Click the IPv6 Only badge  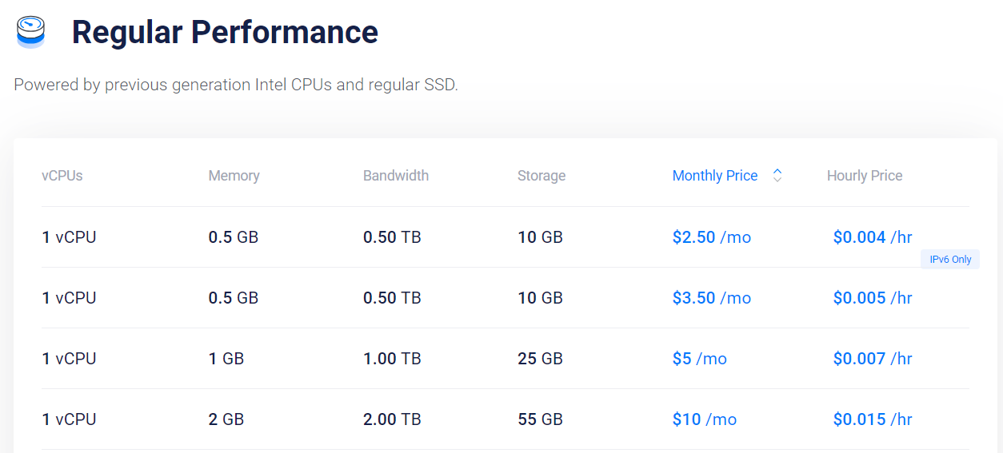950,260
